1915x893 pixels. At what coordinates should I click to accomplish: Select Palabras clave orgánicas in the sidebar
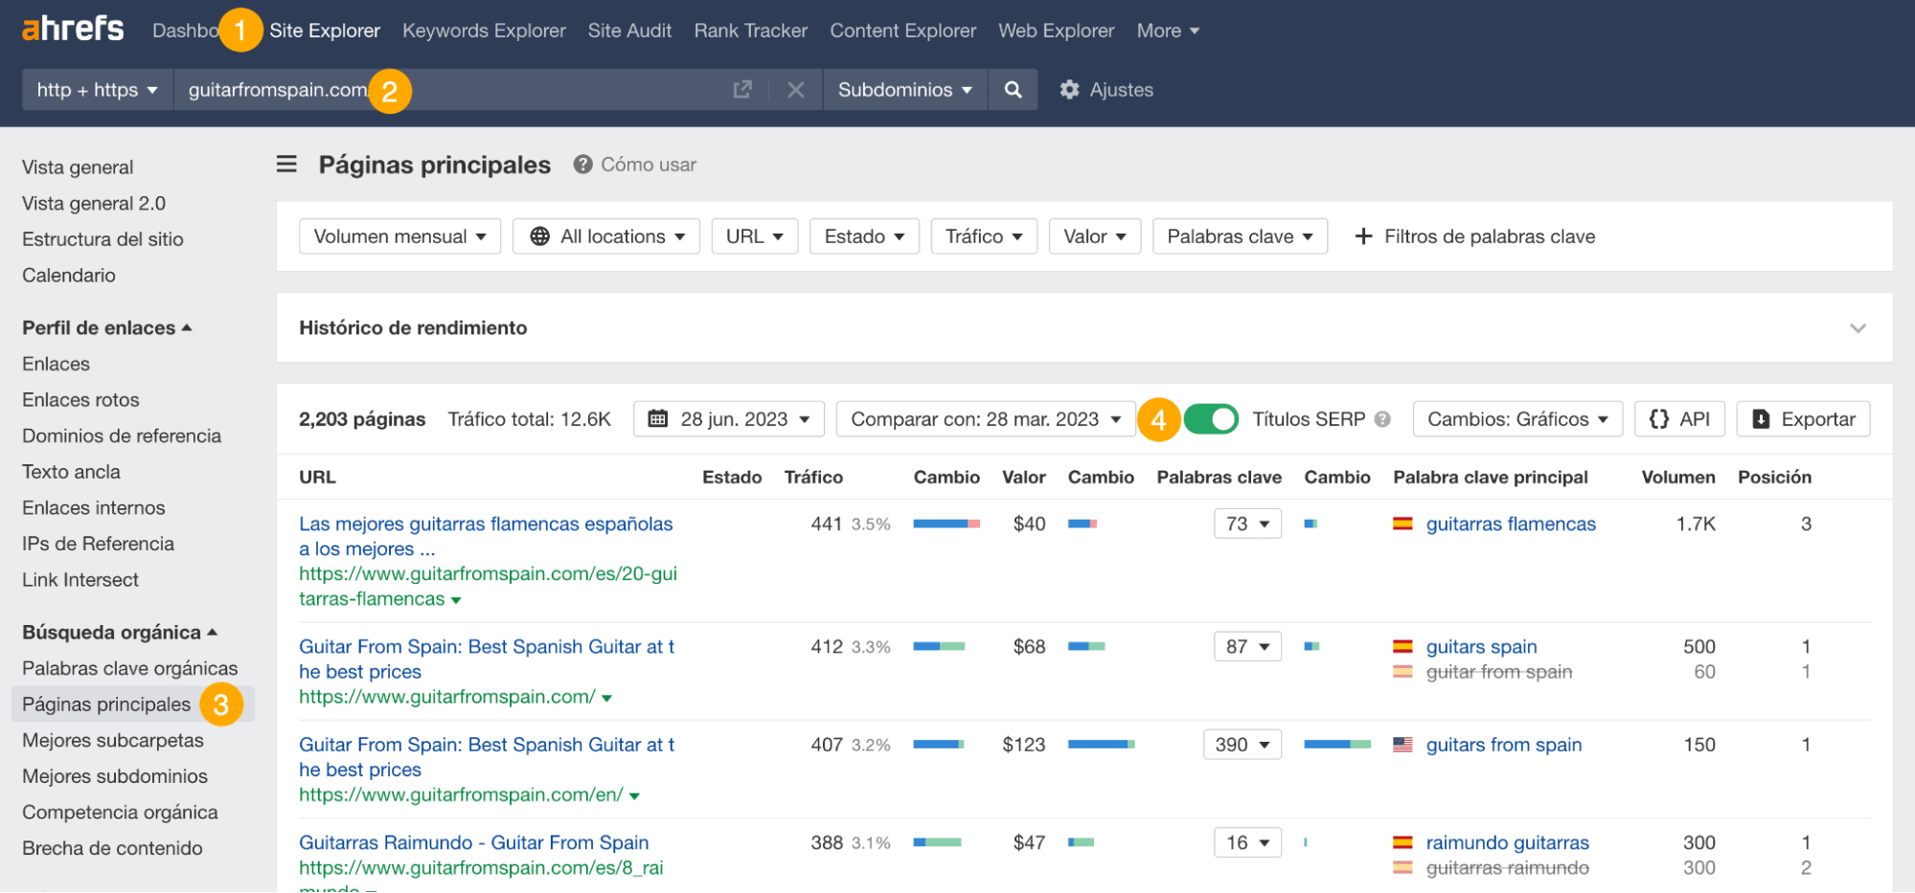tap(129, 667)
